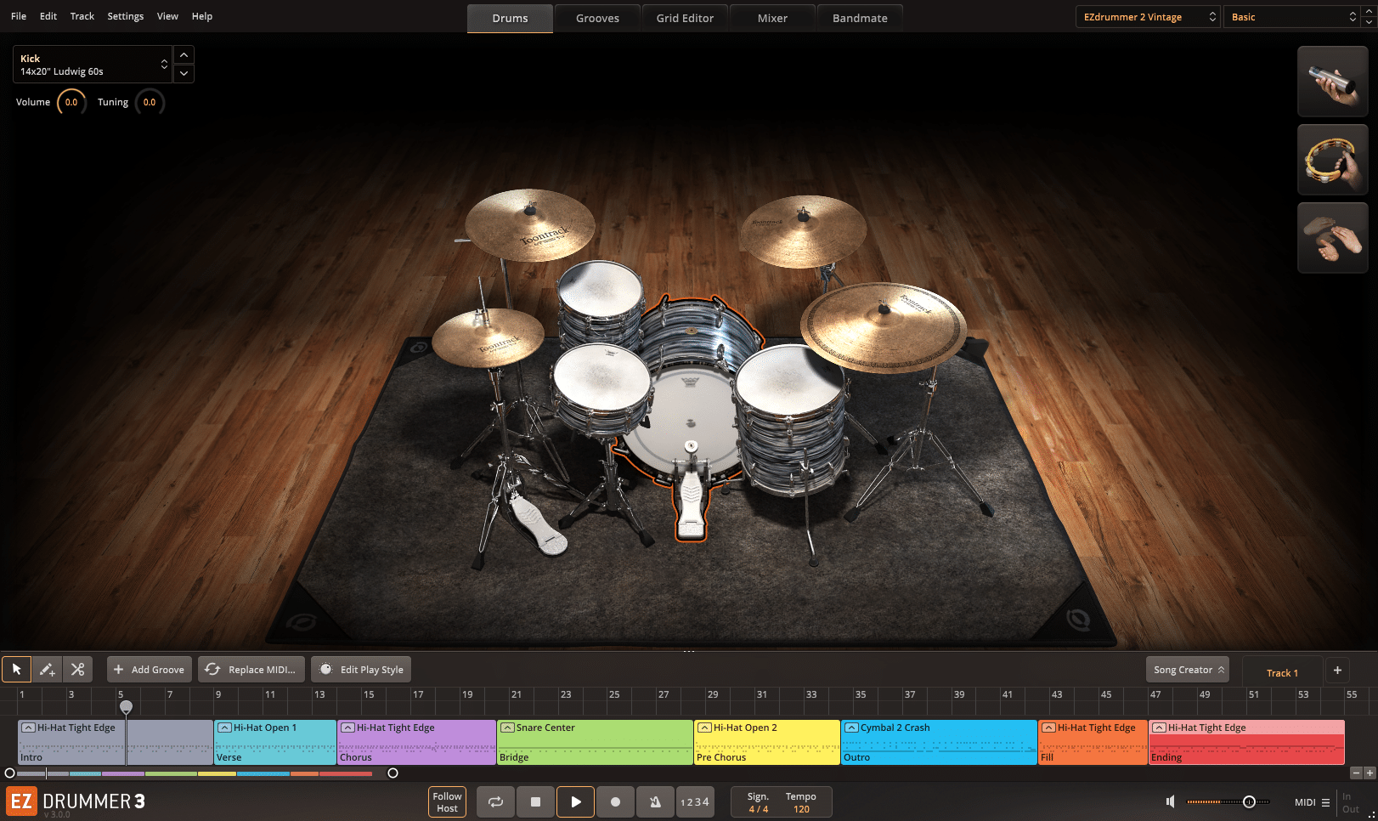The image size is (1378, 821).
Task: Toggle the 1234 count-in button
Action: coord(695,801)
